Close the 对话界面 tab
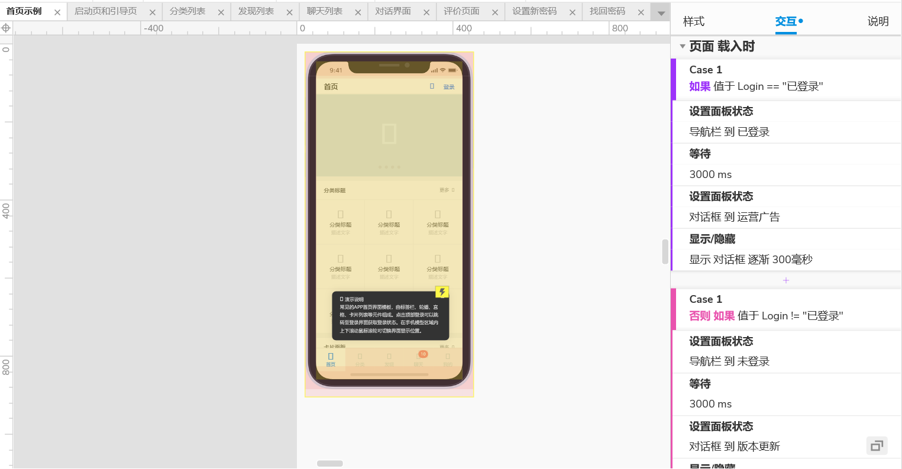 426,12
